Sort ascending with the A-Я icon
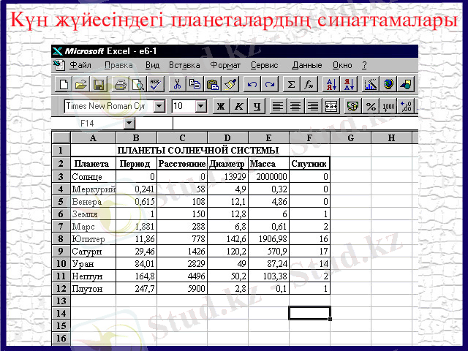 pos(331,84)
